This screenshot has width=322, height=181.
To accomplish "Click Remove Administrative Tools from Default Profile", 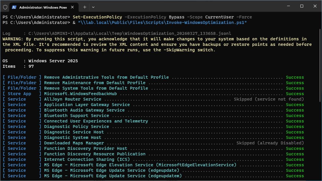I will pyautogui.click(x=106, y=77).
